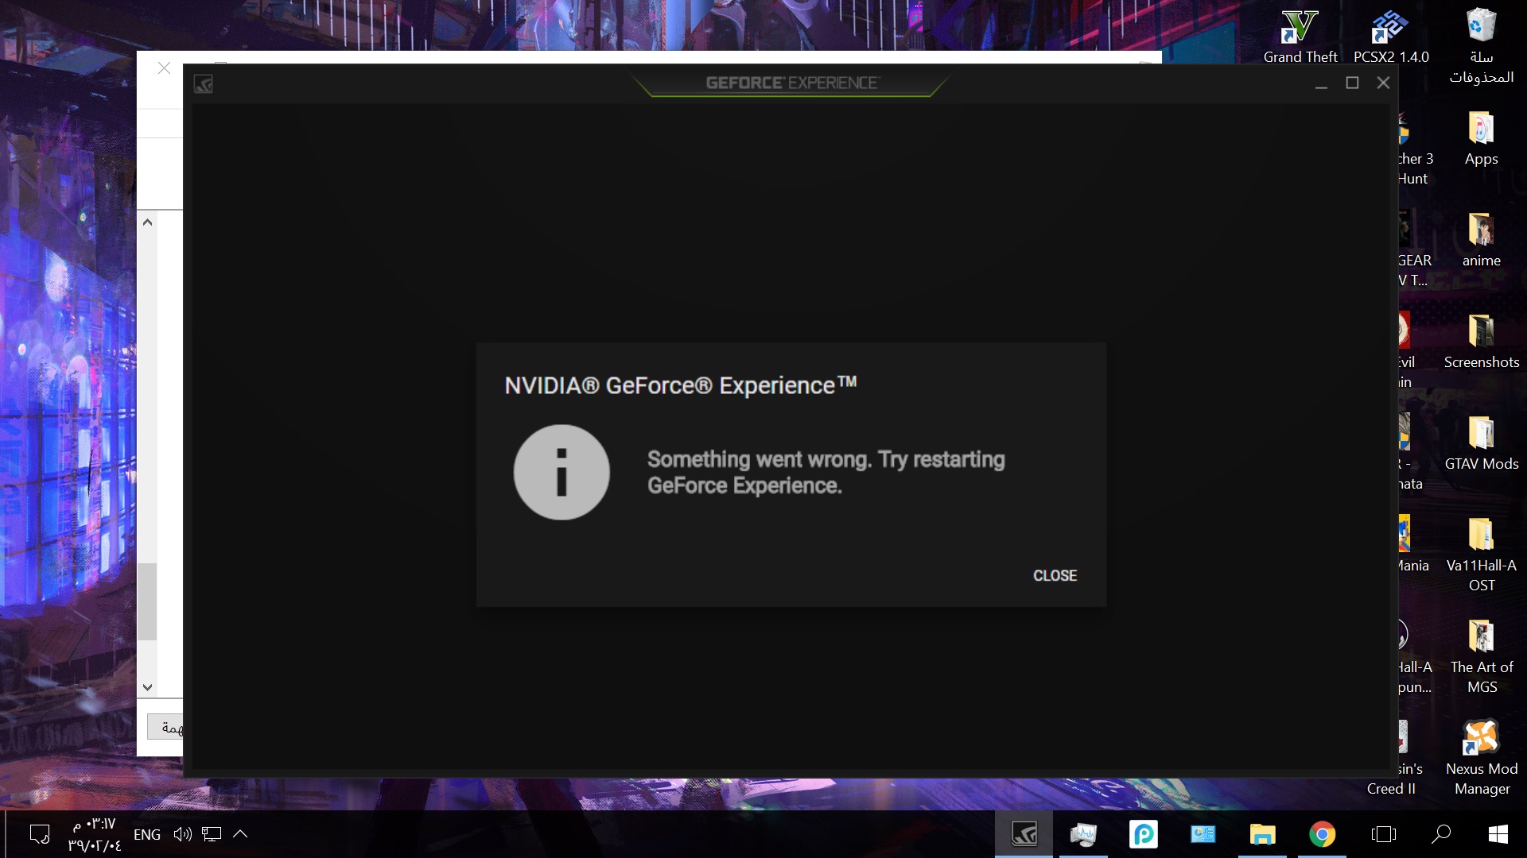1527x858 pixels.
Task: Open the blue window-tile app in the taskbar
Action: click(x=1203, y=834)
